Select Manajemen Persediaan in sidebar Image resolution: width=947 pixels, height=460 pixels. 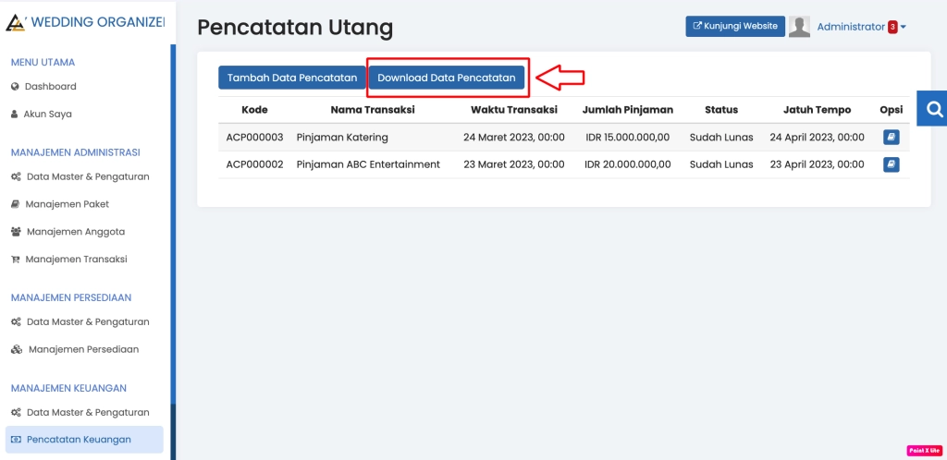coord(82,350)
